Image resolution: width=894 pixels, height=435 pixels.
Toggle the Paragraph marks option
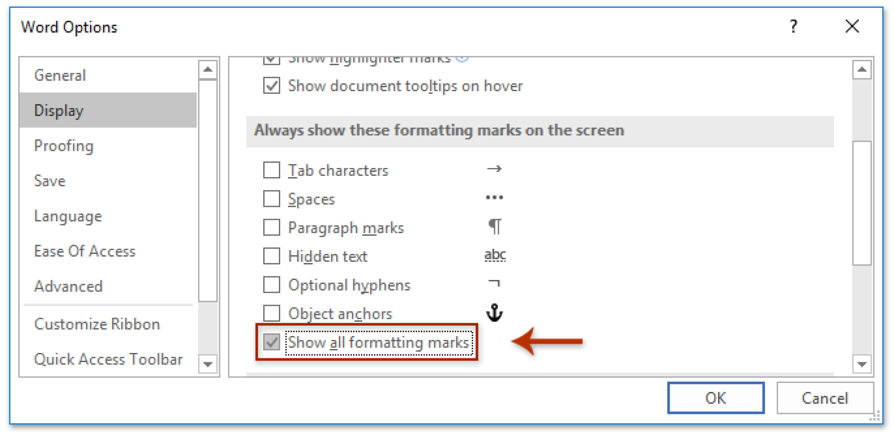271,227
